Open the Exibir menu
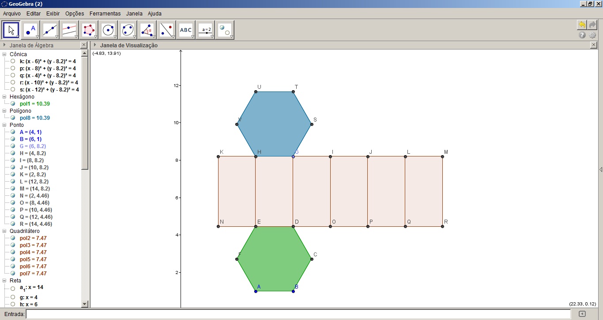 click(x=53, y=14)
